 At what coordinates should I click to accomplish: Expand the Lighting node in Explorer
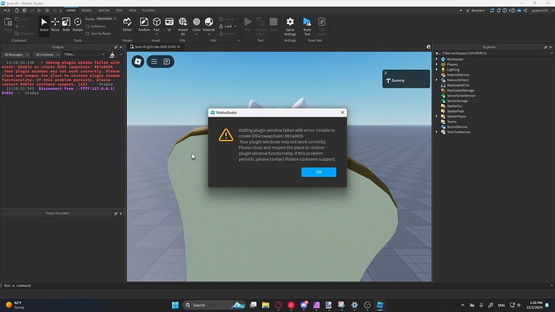(437, 70)
